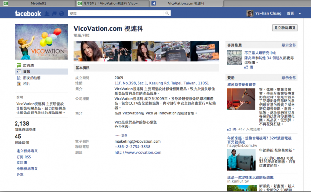Click phone number +886-2-2758-3838
The height and width of the screenshot is (192, 311).
pyautogui.click(x=132, y=147)
